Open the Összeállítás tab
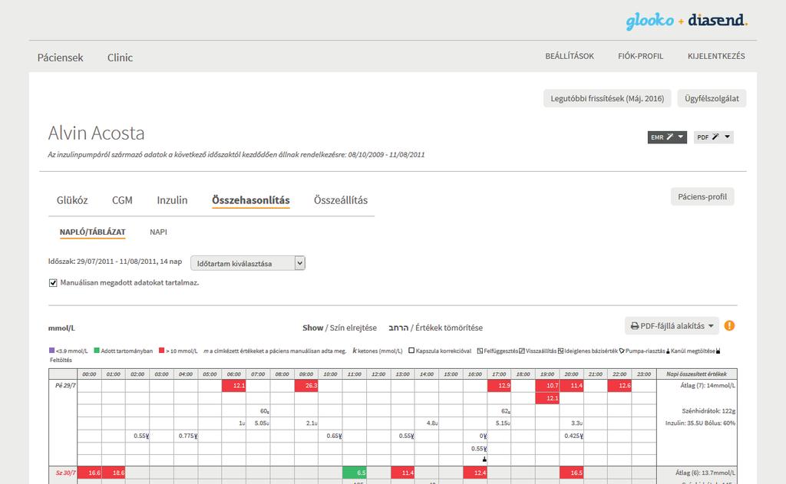The height and width of the screenshot is (484, 786). [x=341, y=200]
